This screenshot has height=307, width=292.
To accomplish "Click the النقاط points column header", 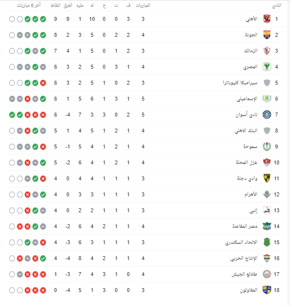I will tap(56, 5).
